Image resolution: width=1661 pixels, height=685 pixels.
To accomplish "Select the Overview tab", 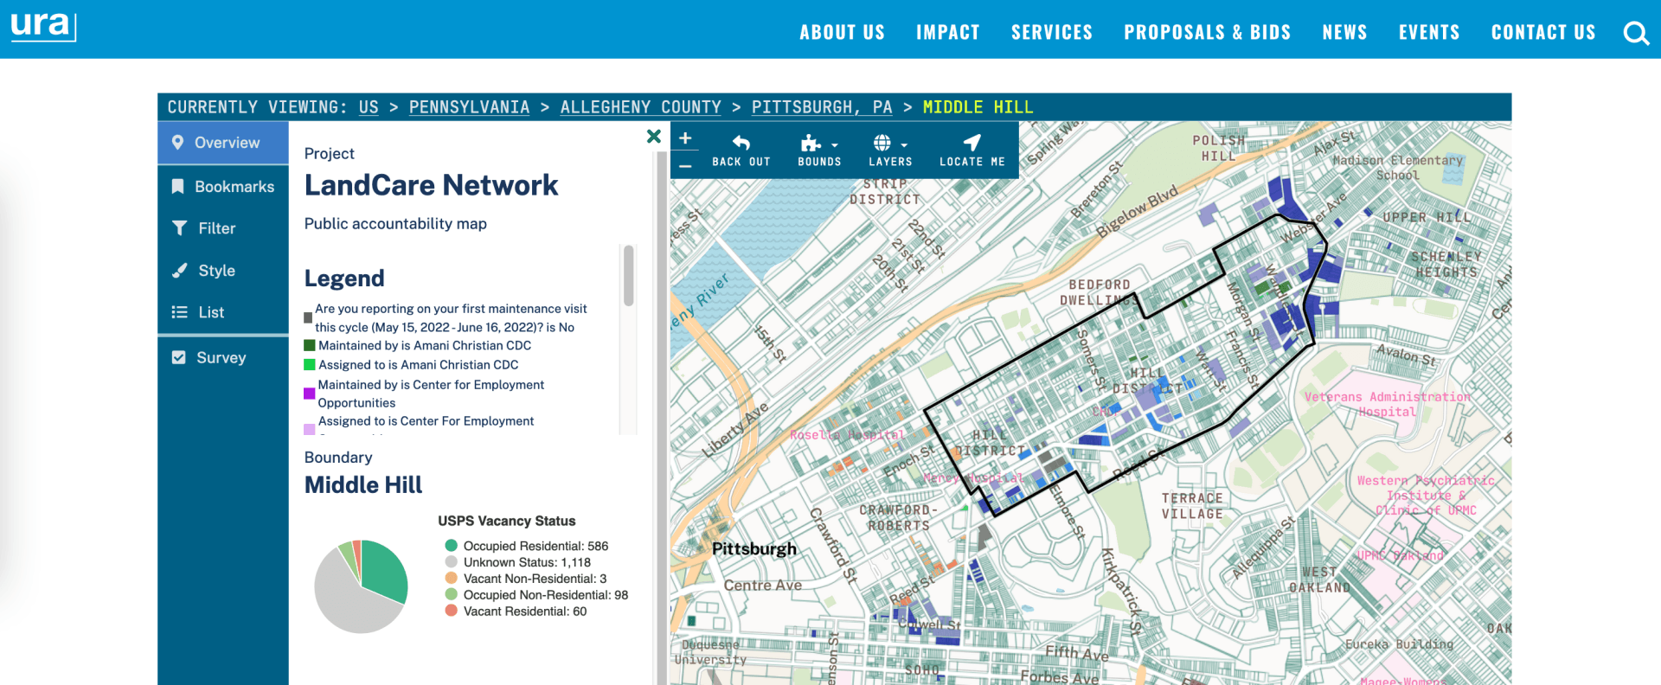I will coord(223,143).
